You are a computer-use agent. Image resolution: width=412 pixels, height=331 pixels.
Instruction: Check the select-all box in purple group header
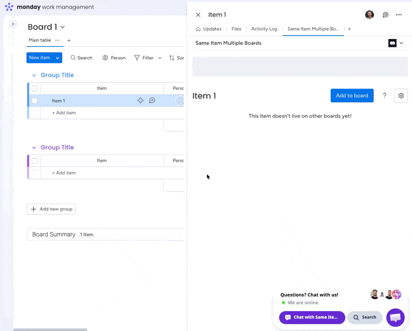coord(35,161)
